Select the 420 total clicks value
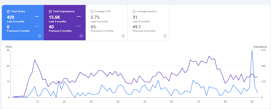The width and height of the screenshot is (271, 109). pos(10,17)
